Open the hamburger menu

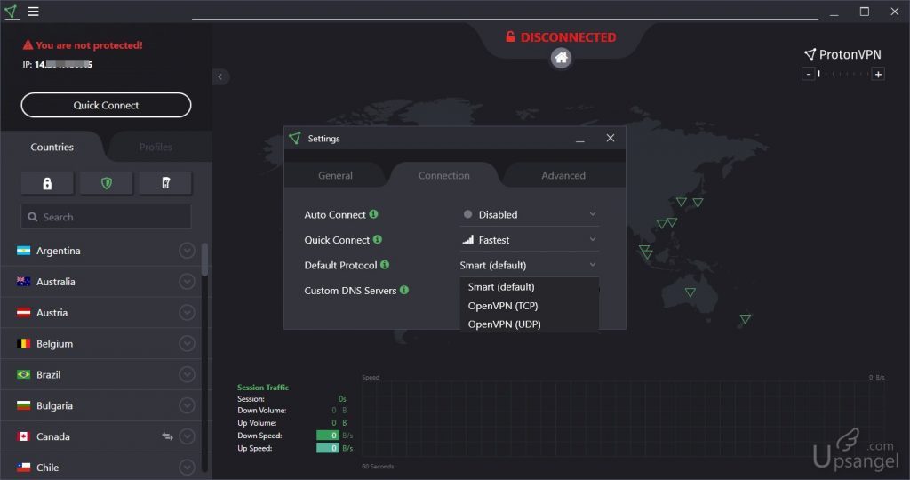point(34,12)
